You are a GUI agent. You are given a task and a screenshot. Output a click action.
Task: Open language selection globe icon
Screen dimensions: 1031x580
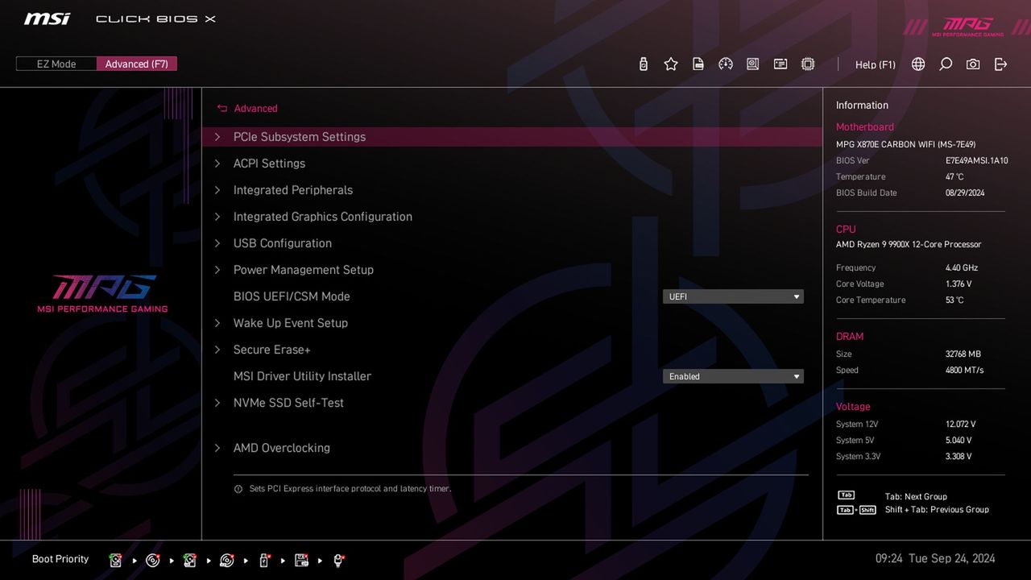918,64
